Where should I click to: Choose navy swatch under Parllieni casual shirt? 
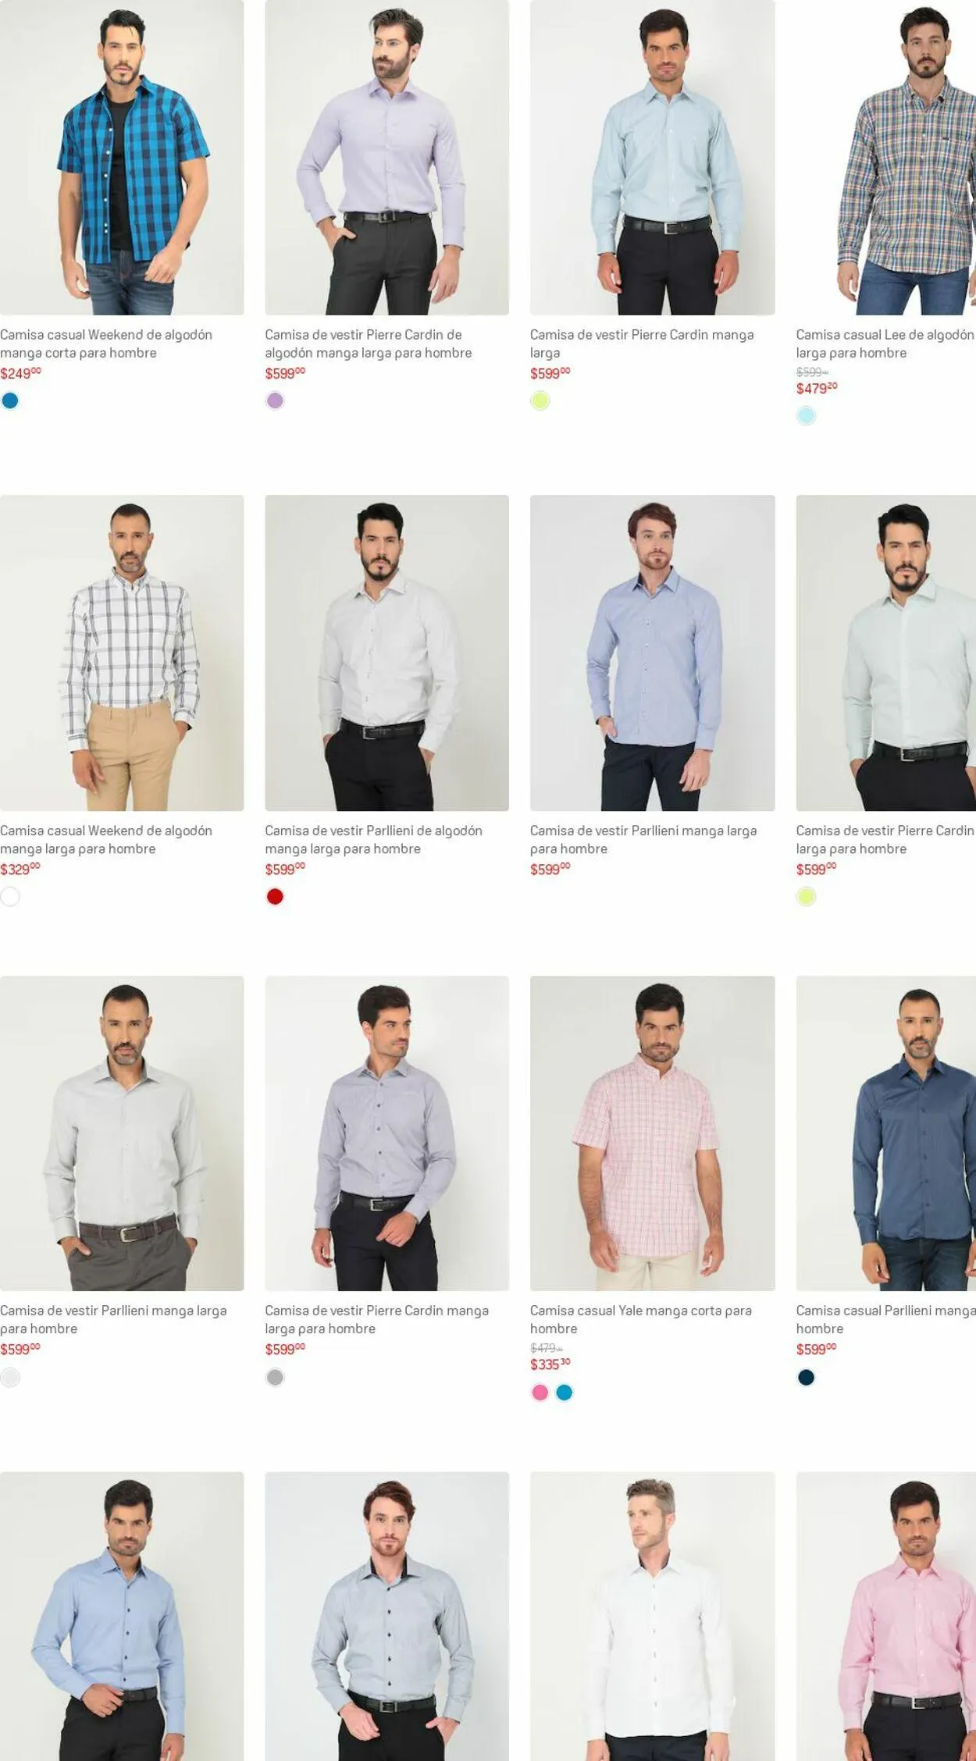[x=806, y=1378]
